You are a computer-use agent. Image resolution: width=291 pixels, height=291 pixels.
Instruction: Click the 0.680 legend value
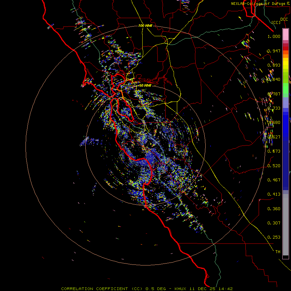(x=274, y=123)
